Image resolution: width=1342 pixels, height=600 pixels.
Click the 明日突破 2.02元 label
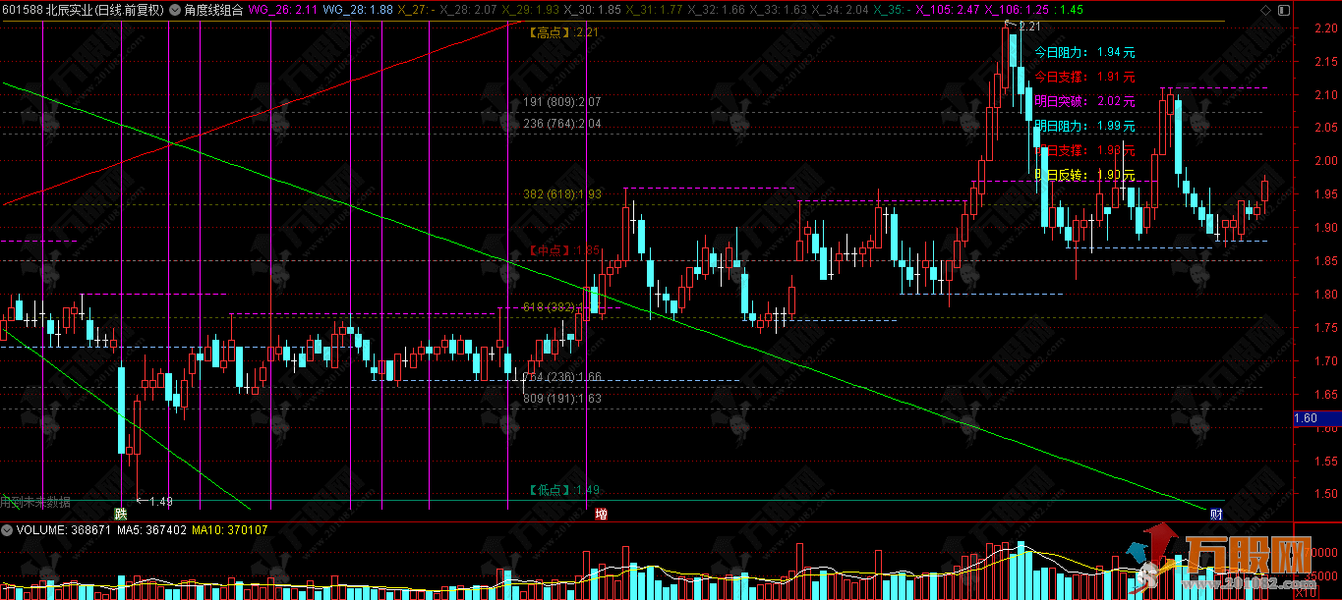pos(1084,100)
